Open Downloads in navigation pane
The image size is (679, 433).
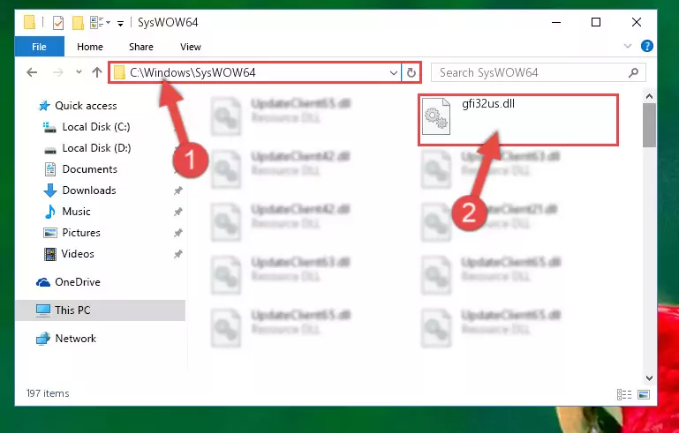[89, 190]
